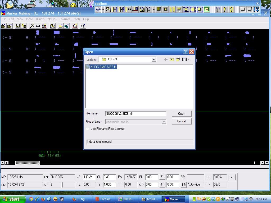Switch to AccuM... taskbar window
Image resolution: width=271 pixels, height=203 pixels.
150,199
